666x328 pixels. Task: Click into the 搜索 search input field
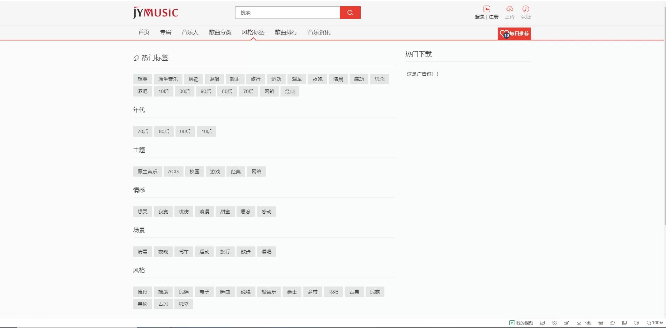point(287,13)
